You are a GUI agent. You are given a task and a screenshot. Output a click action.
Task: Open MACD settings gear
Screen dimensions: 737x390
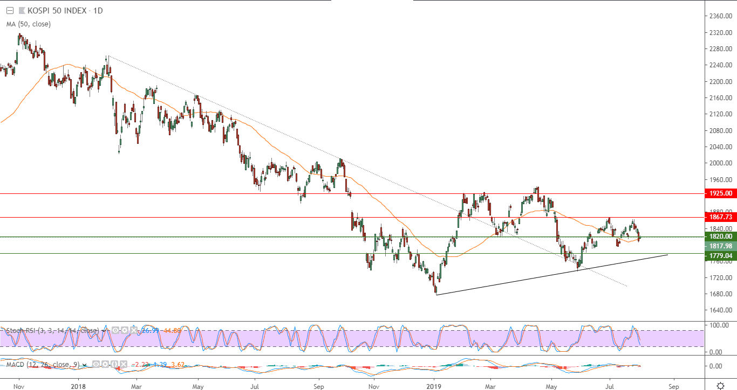105,364
